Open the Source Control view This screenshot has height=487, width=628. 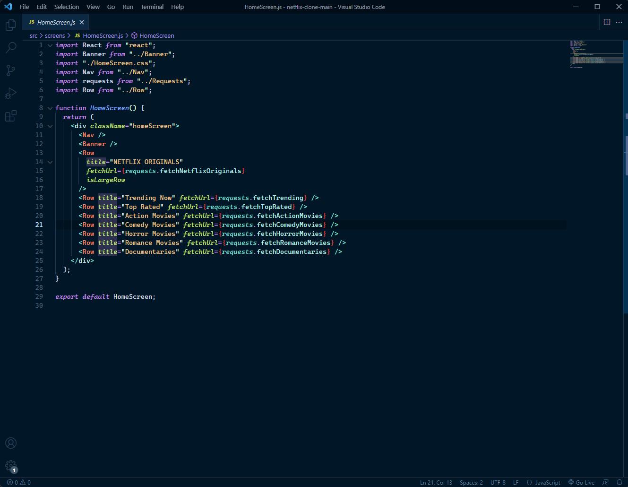pyautogui.click(x=10, y=70)
